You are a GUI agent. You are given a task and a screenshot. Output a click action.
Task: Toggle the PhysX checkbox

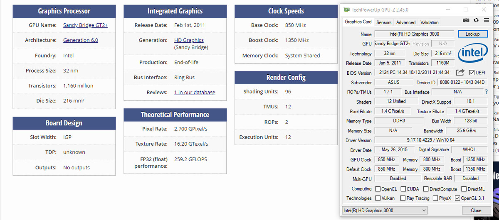(435, 198)
